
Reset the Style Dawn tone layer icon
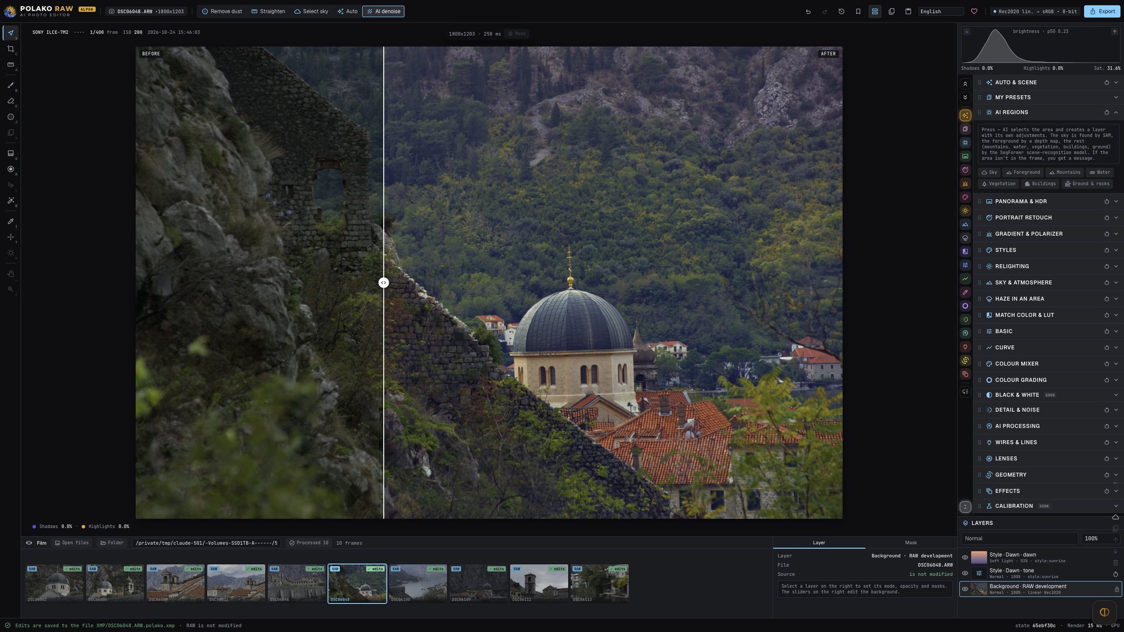[1115, 574]
